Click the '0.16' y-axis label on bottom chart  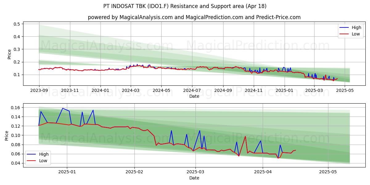pyautogui.click(x=16, y=108)
